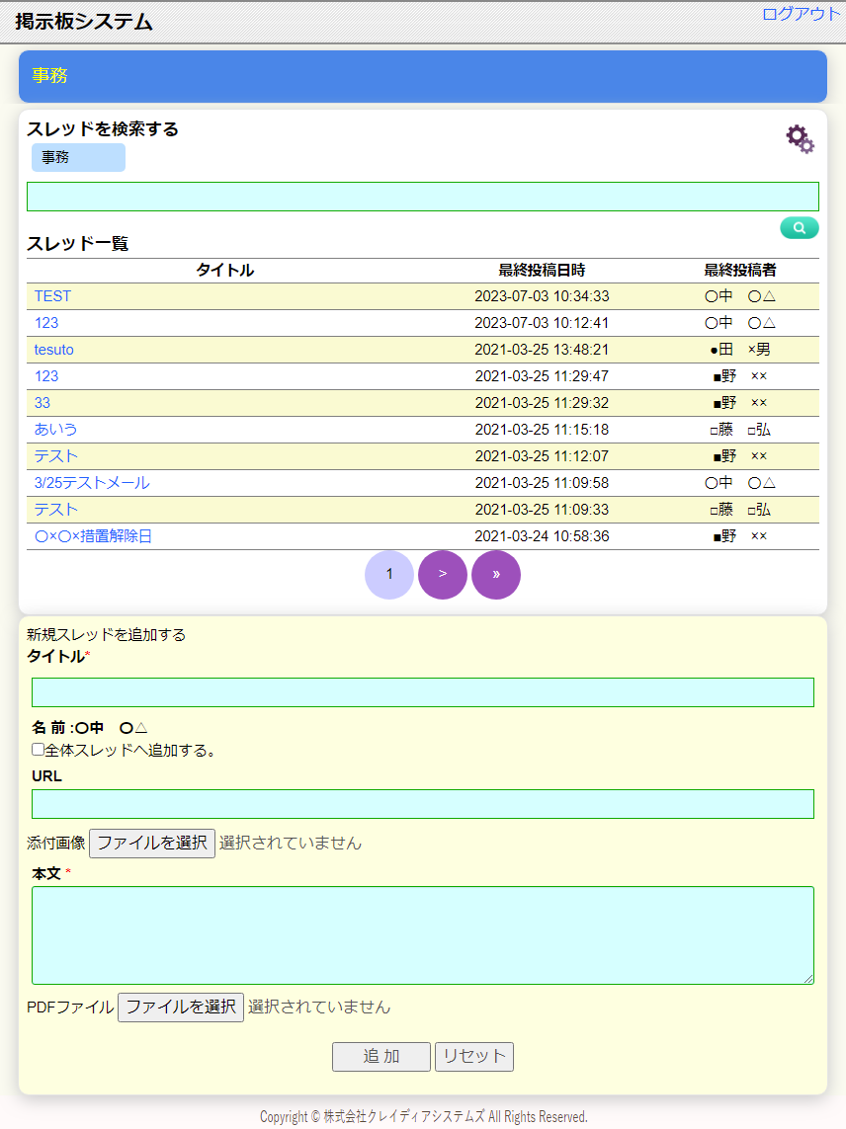Viewport: 846px width, 1129px height.
Task: Open the あいう thread
Action: tap(55, 430)
